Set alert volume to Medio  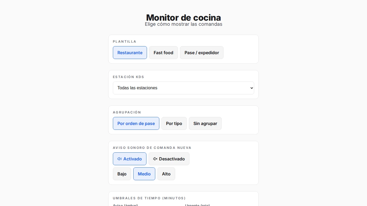click(x=144, y=174)
